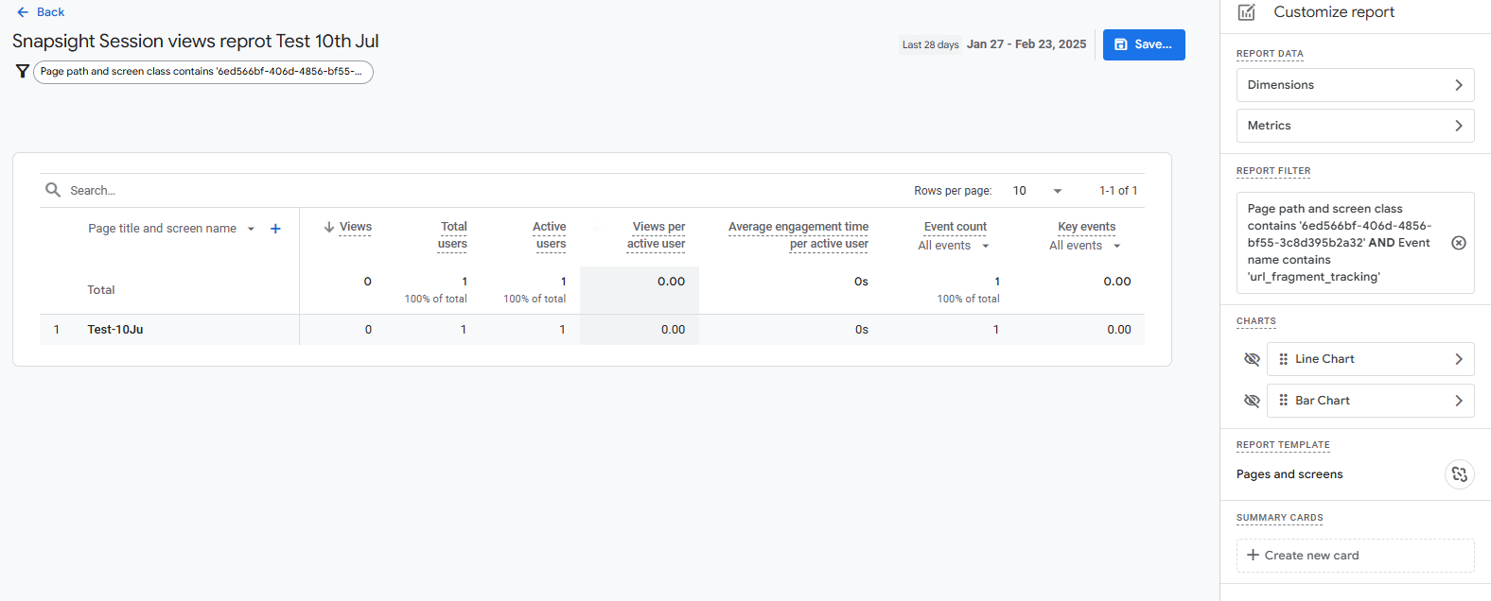Click the search magnifier icon
The width and height of the screenshot is (1491, 601).
pos(53,190)
